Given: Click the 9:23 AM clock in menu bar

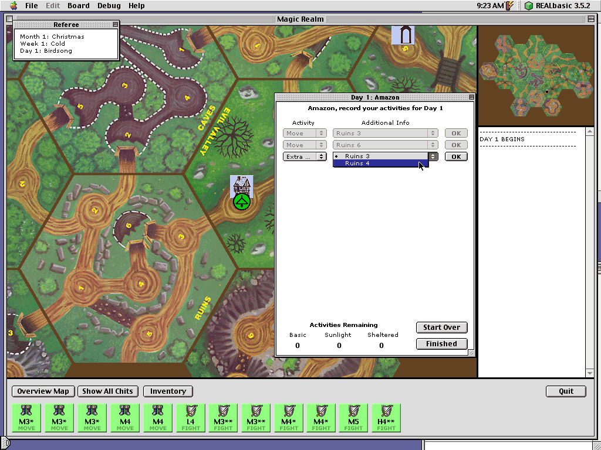Looking at the screenshot, I should tap(490, 5).
